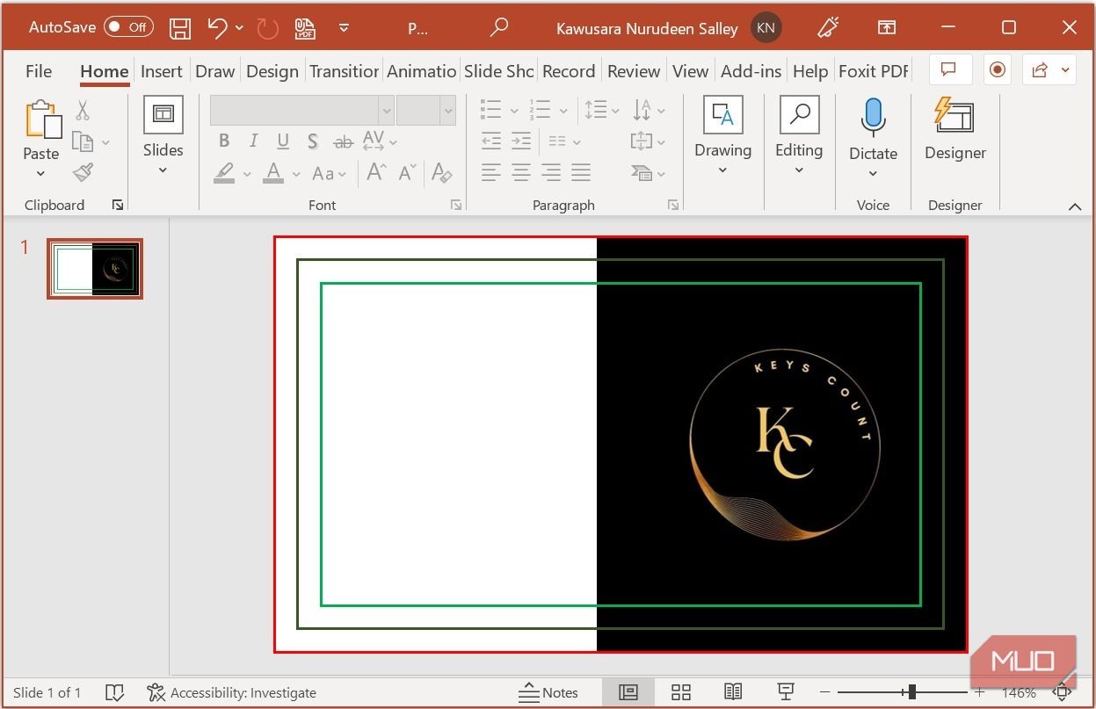Select the Format Painter brush

click(83, 172)
